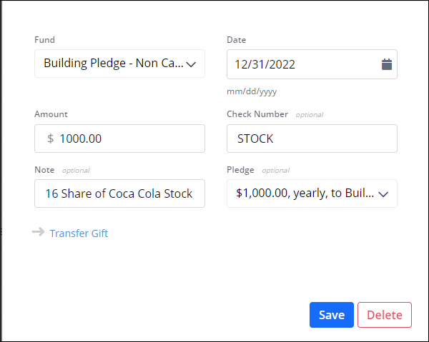The width and height of the screenshot is (429, 342).
Task: Click into the 12/31/2022 date field
Action: (300, 64)
